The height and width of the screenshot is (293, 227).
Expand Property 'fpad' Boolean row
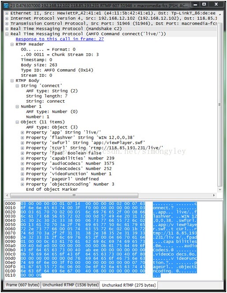[22, 153]
